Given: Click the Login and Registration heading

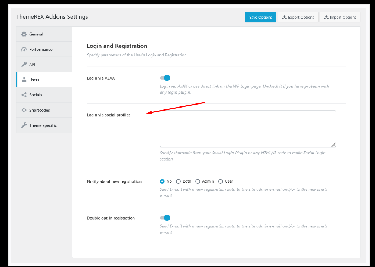Looking at the screenshot, I should pos(117,46).
